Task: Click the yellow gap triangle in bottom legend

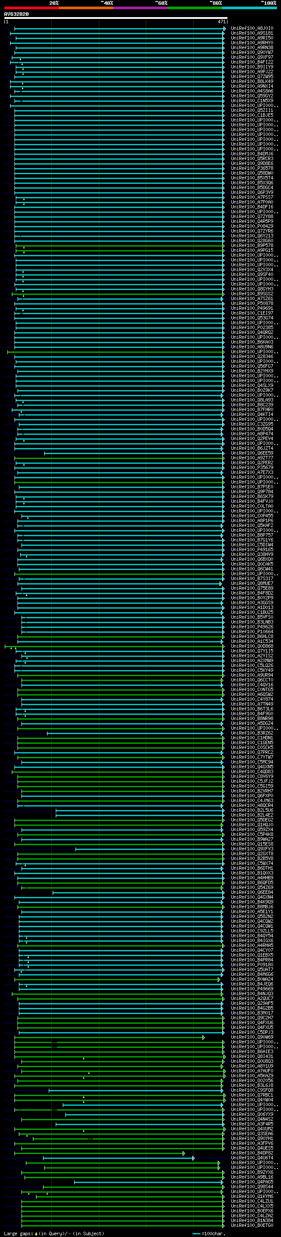Action: pyautogui.click(x=36, y=1233)
